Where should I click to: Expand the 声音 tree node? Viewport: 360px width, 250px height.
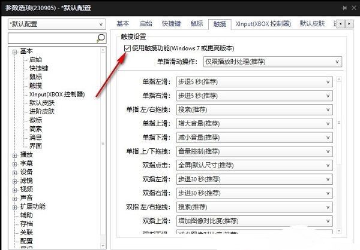[15, 199]
